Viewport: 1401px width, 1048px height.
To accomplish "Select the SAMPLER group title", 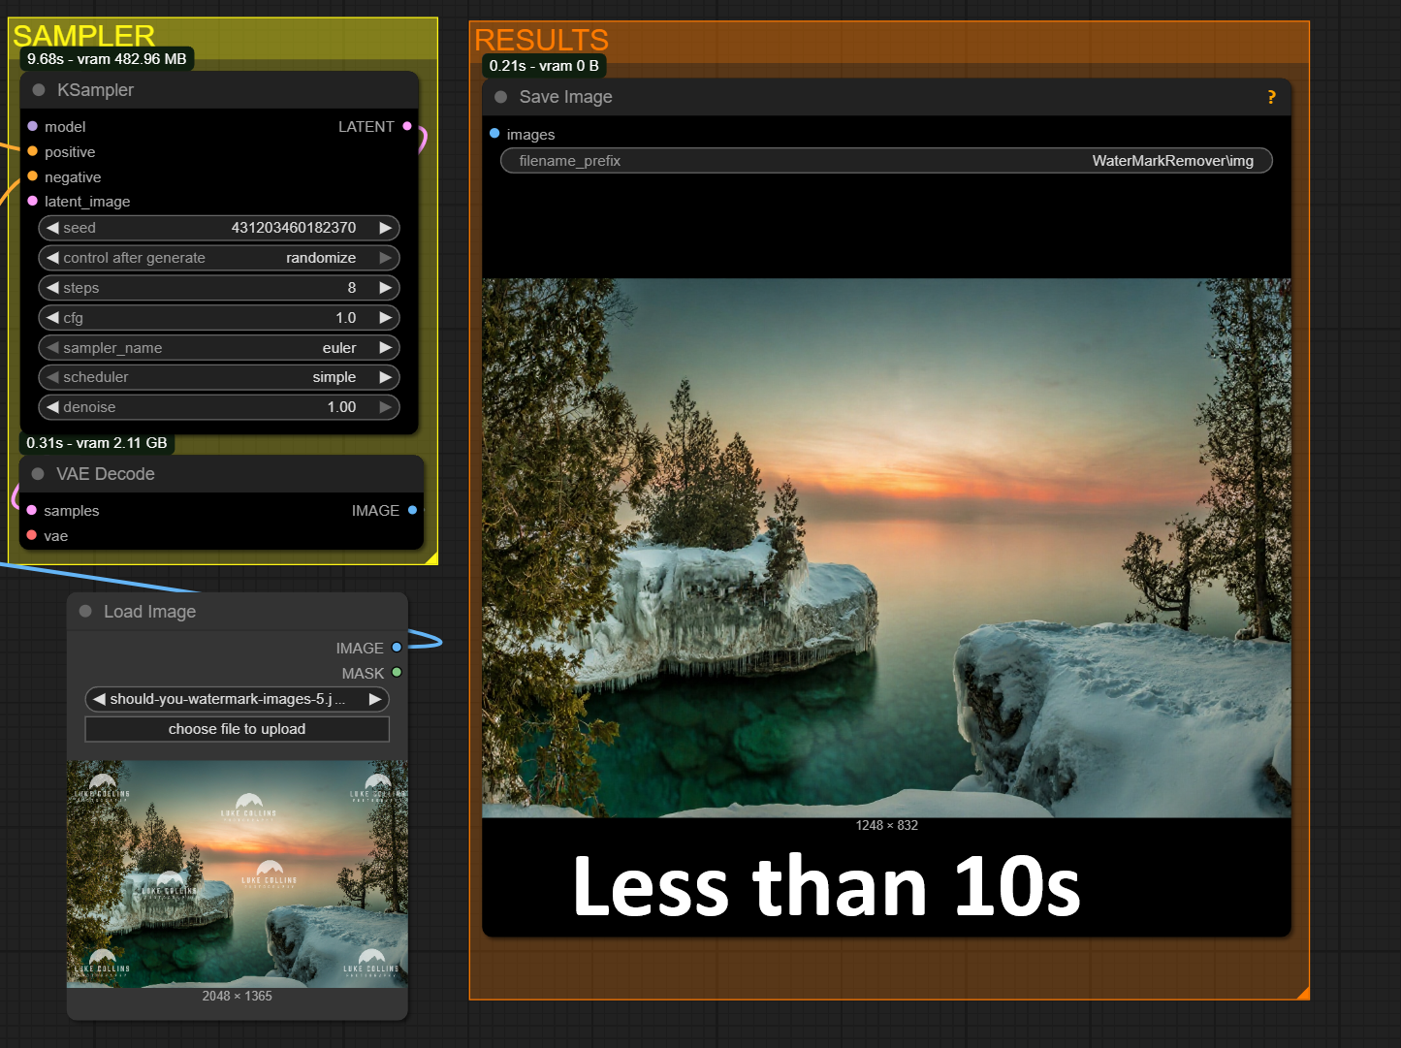I will (x=84, y=36).
